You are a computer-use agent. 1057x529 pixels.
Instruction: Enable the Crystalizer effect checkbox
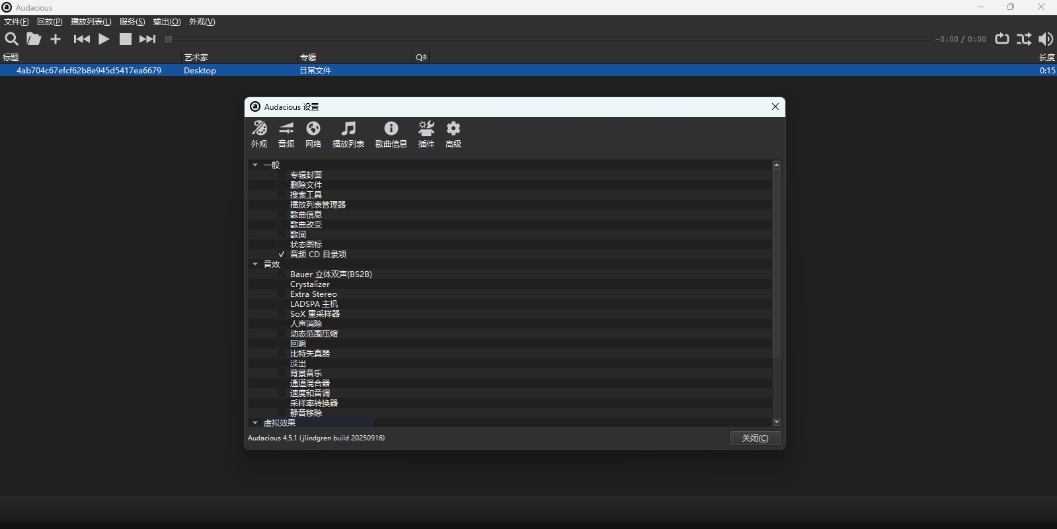pos(282,284)
